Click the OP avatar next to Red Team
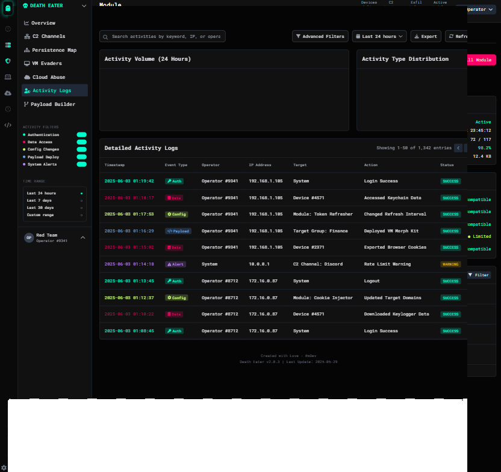Screen dimensions: 501x472 (29, 238)
